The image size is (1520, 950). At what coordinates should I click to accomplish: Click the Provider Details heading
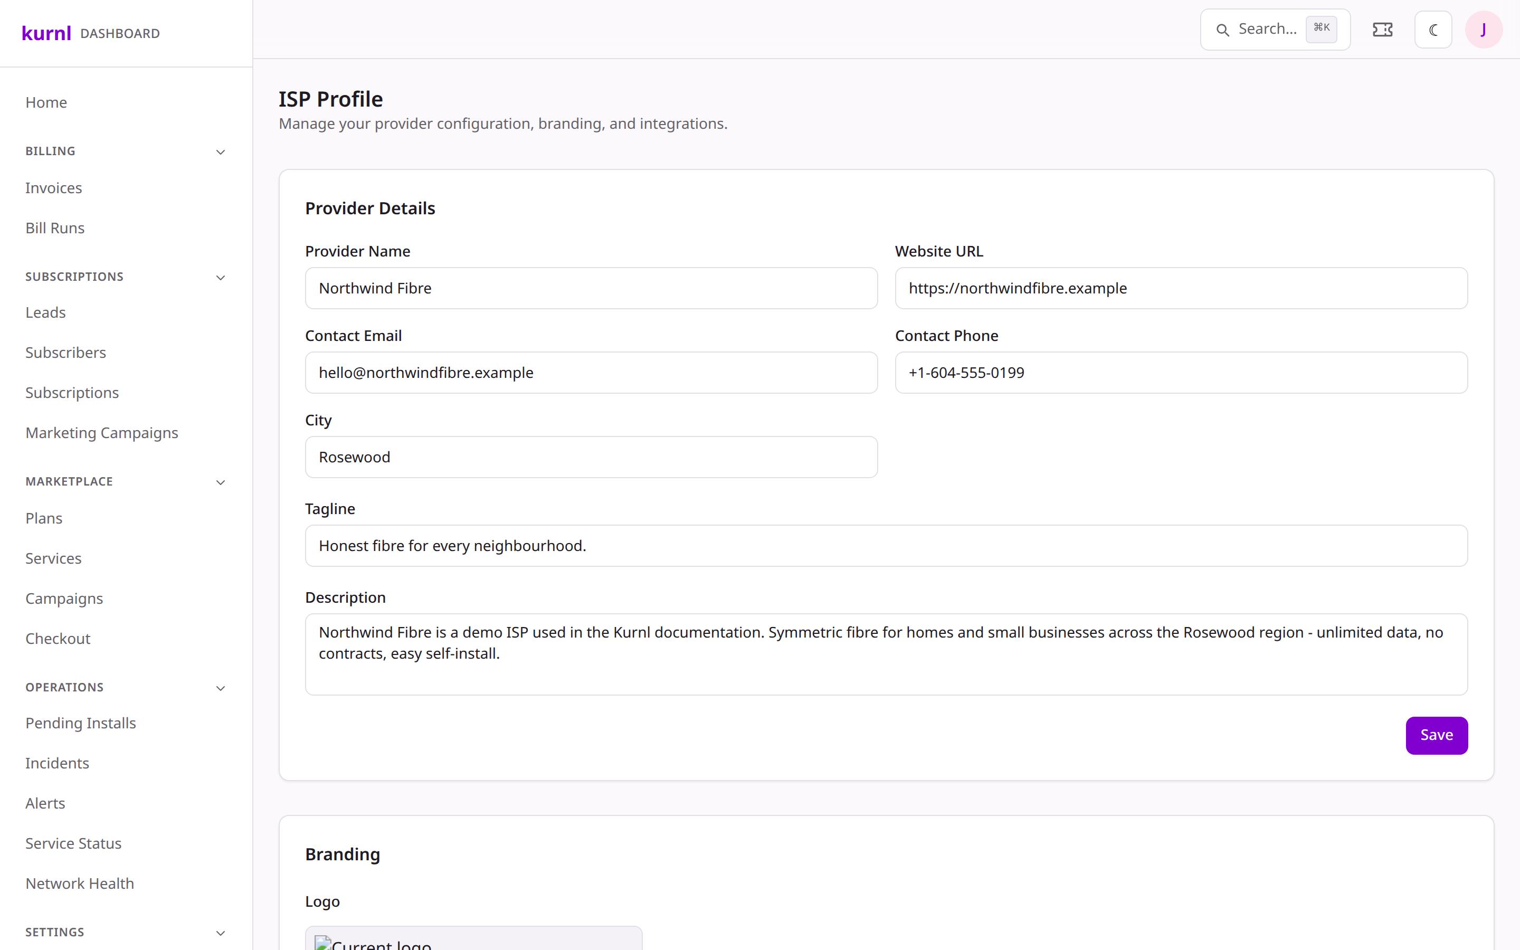[370, 208]
